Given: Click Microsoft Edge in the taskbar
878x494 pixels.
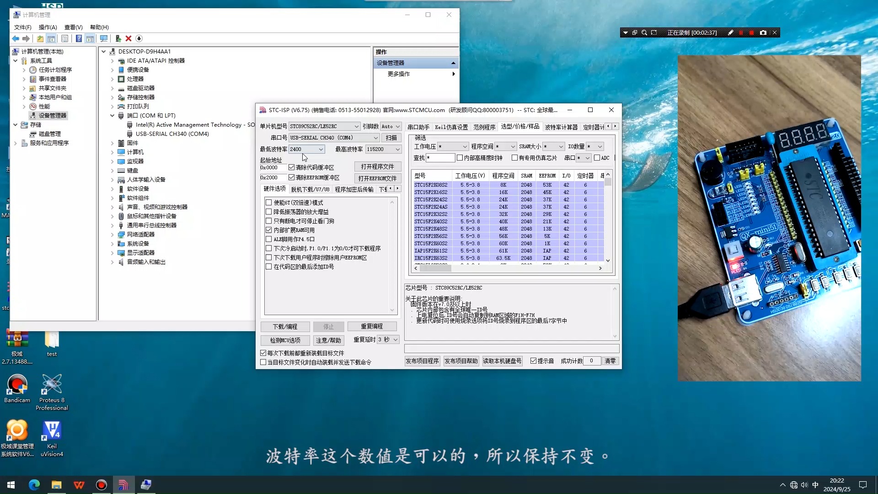Looking at the screenshot, I should [34, 485].
